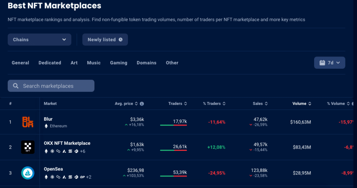
Task: Open the OpenSea logo
Action: 28,173
